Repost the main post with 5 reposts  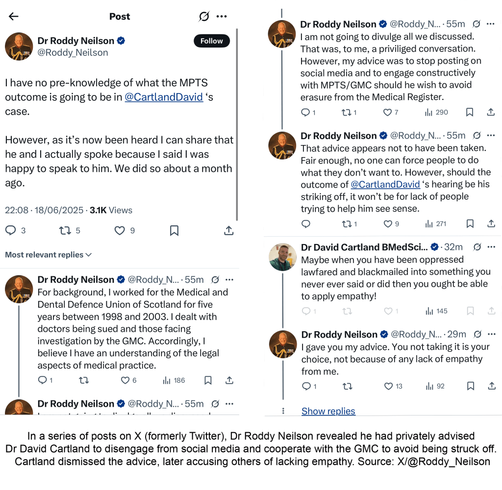65,230
